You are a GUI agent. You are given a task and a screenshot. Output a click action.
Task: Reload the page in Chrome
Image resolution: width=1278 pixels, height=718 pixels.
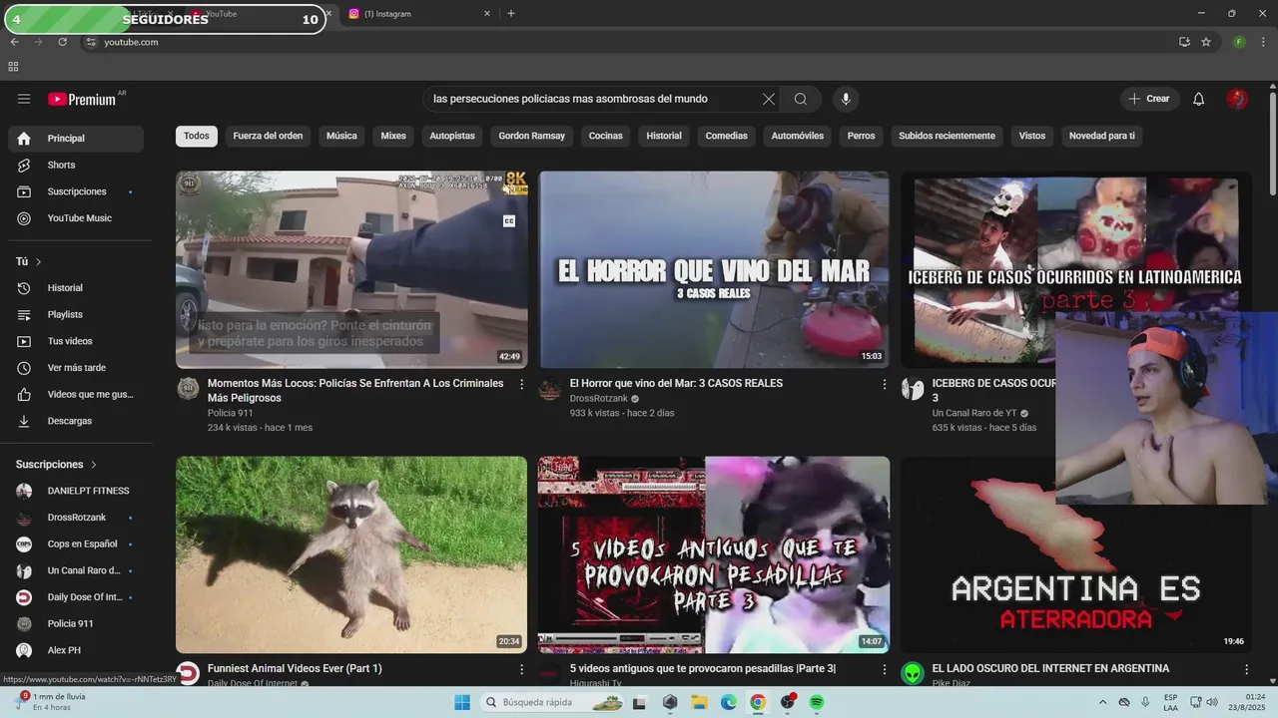pyautogui.click(x=62, y=42)
